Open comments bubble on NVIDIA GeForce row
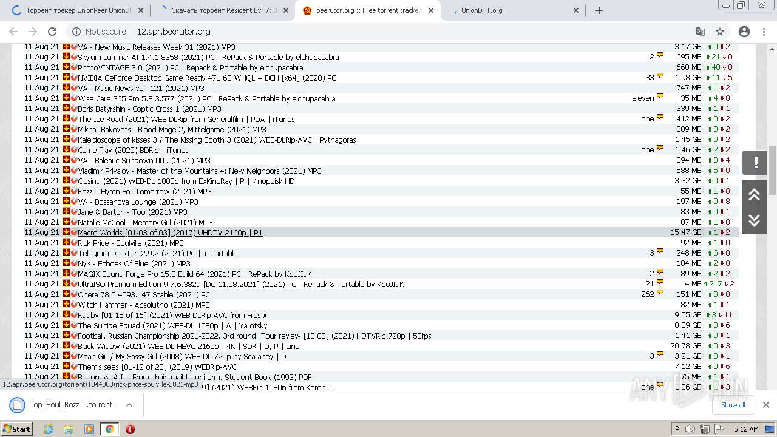 coord(660,77)
